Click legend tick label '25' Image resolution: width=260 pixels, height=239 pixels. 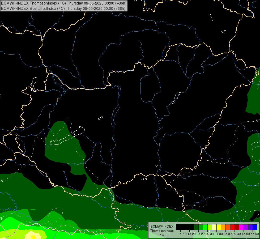coord(198,234)
